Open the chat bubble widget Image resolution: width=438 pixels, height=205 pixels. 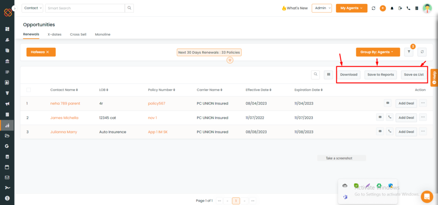(426, 196)
